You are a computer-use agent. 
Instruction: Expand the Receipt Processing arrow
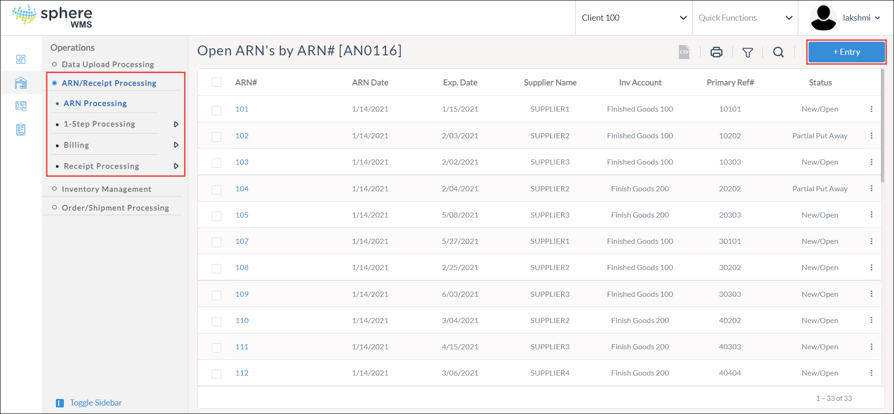click(176, 166)
